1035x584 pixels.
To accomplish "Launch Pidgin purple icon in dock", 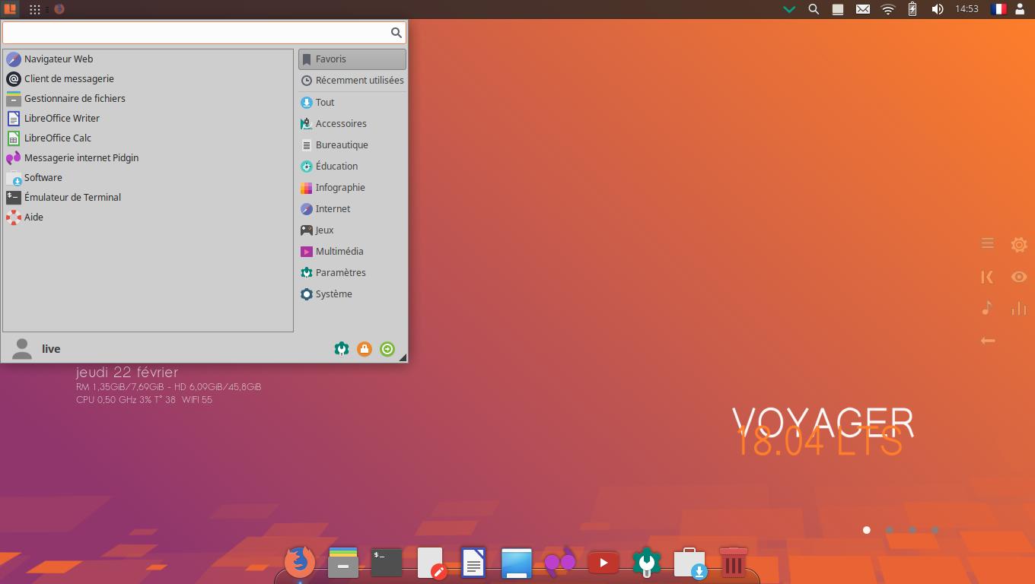I will click(x=560, y=563).
